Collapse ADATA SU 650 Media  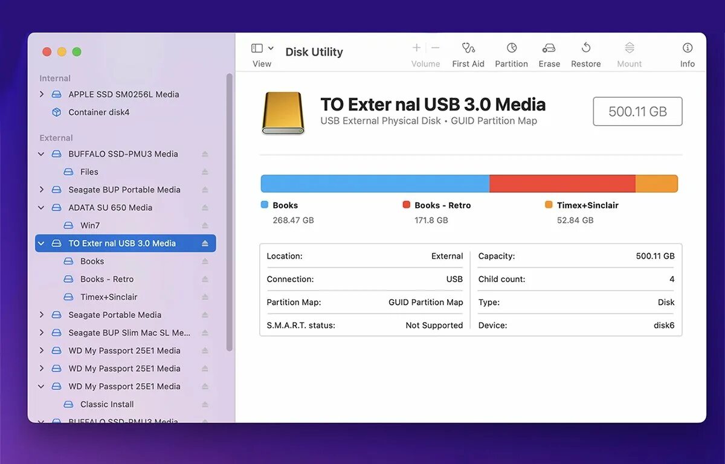41,208
